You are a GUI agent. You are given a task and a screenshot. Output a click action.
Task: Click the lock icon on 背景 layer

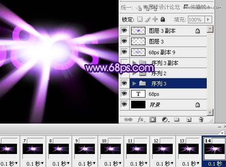click(x=197, y=105)
